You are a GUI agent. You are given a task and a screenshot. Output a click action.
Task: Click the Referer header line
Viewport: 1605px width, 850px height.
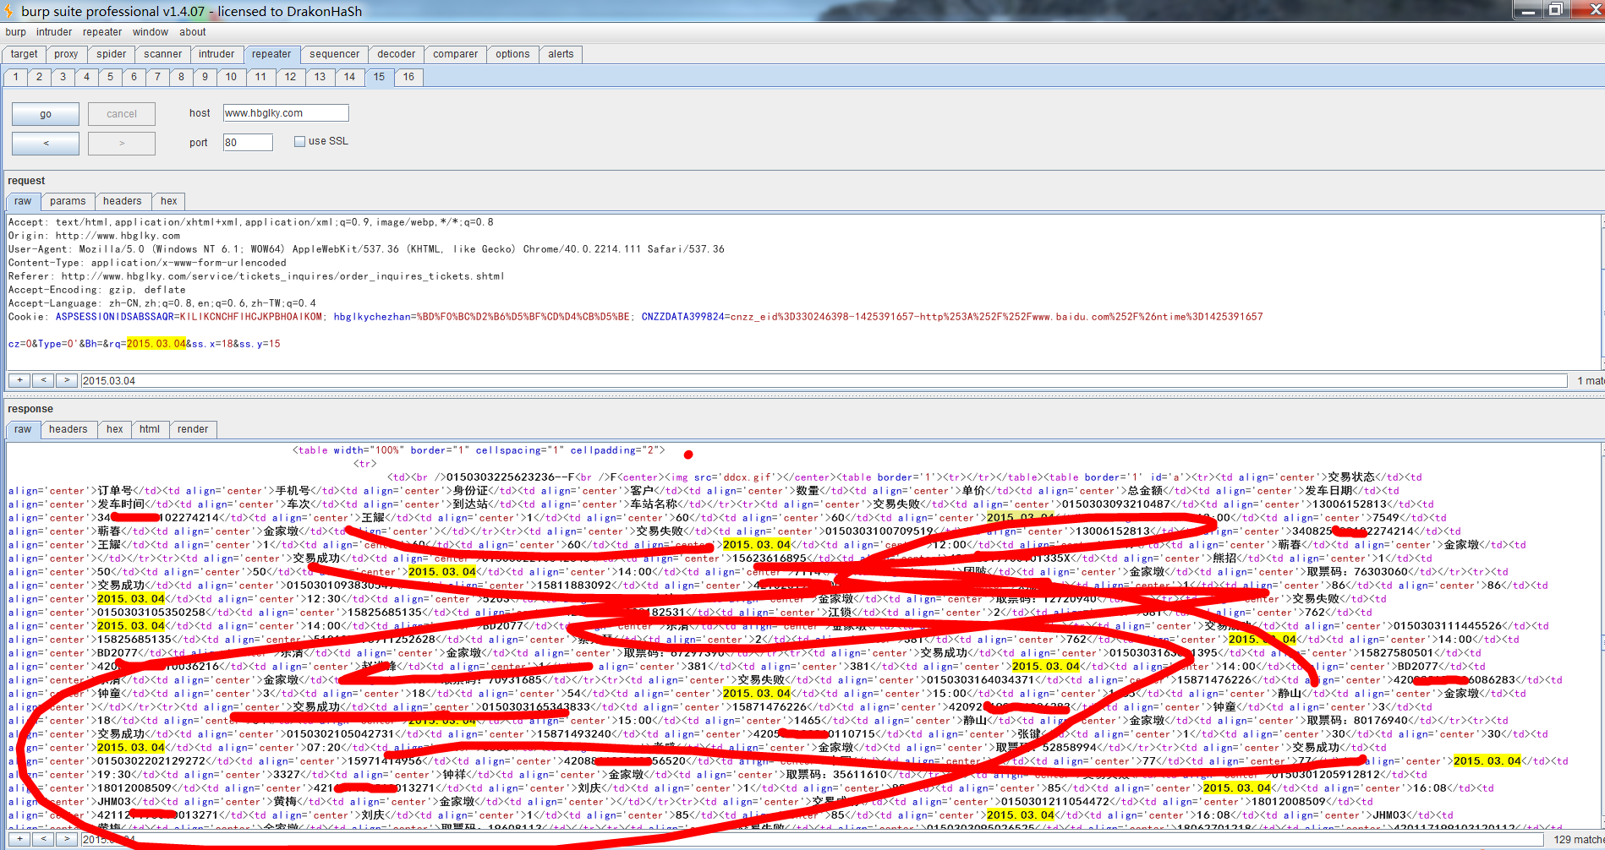256,276
